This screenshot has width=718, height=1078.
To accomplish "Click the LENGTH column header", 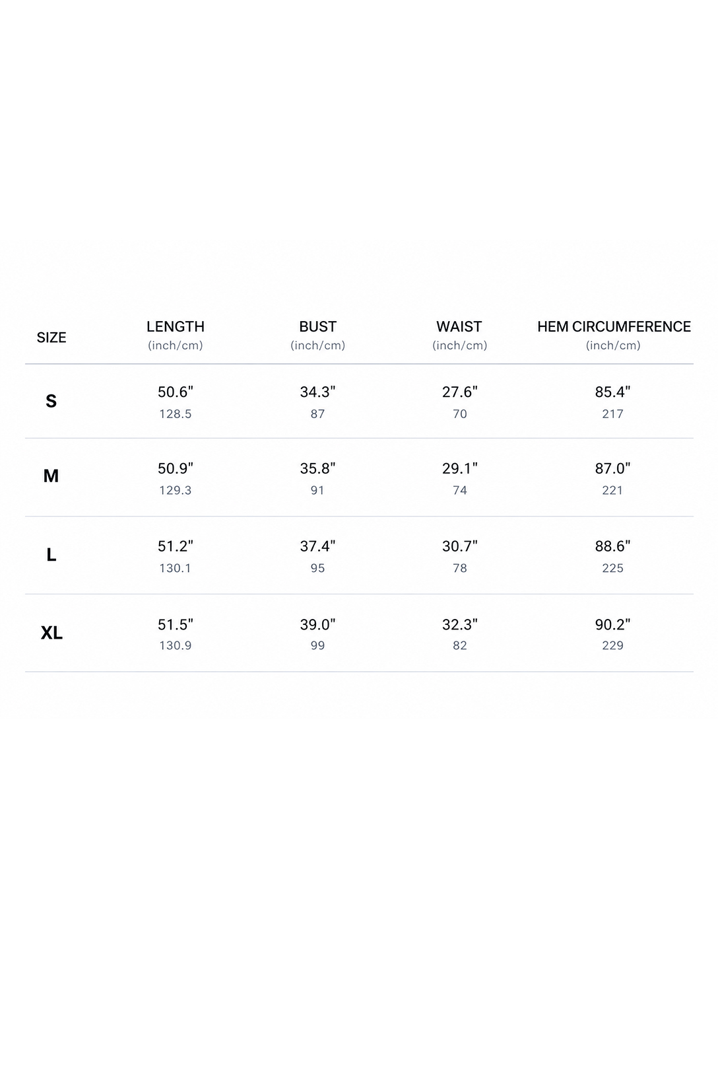I will (176, 326).
